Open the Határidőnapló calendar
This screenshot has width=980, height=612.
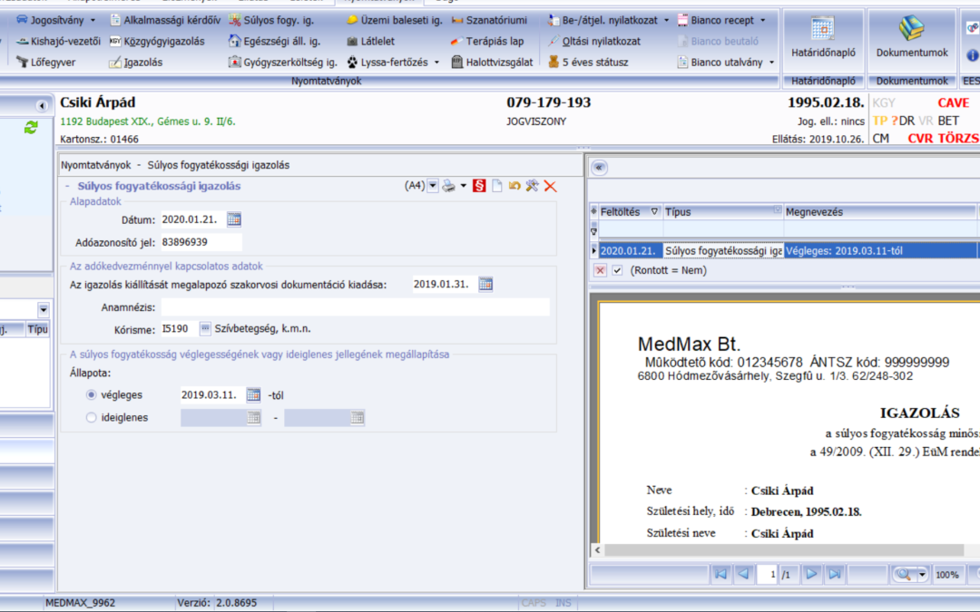coord(823,34)
